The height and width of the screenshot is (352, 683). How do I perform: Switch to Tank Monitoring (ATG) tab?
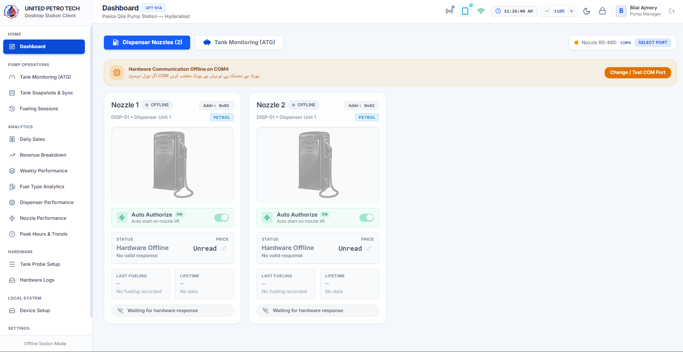[239, 42]
